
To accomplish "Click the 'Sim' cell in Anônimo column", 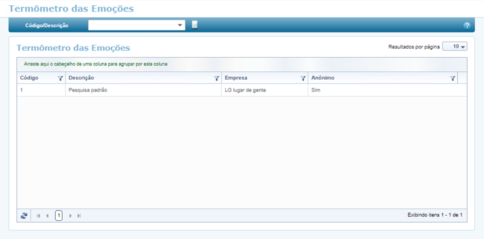I will (x=387, y=90).
